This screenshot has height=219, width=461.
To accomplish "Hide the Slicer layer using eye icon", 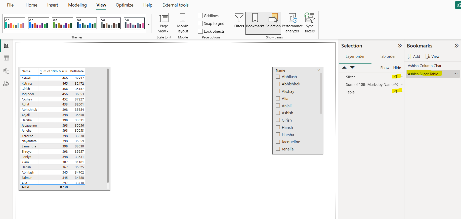I will pos(396,77).
